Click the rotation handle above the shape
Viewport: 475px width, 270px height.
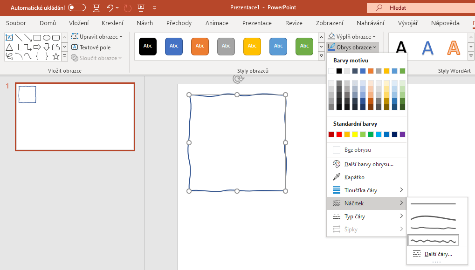237,79
